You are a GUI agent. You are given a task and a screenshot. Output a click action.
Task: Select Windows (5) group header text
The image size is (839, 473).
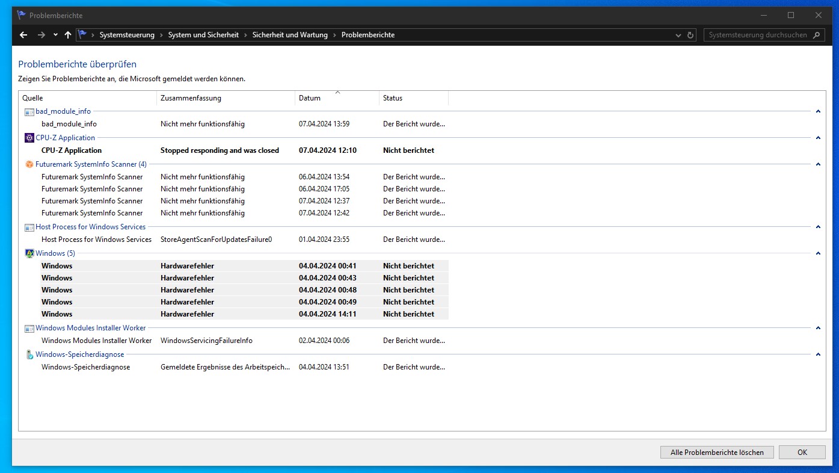pyautogui.click(x=55, y=253)
